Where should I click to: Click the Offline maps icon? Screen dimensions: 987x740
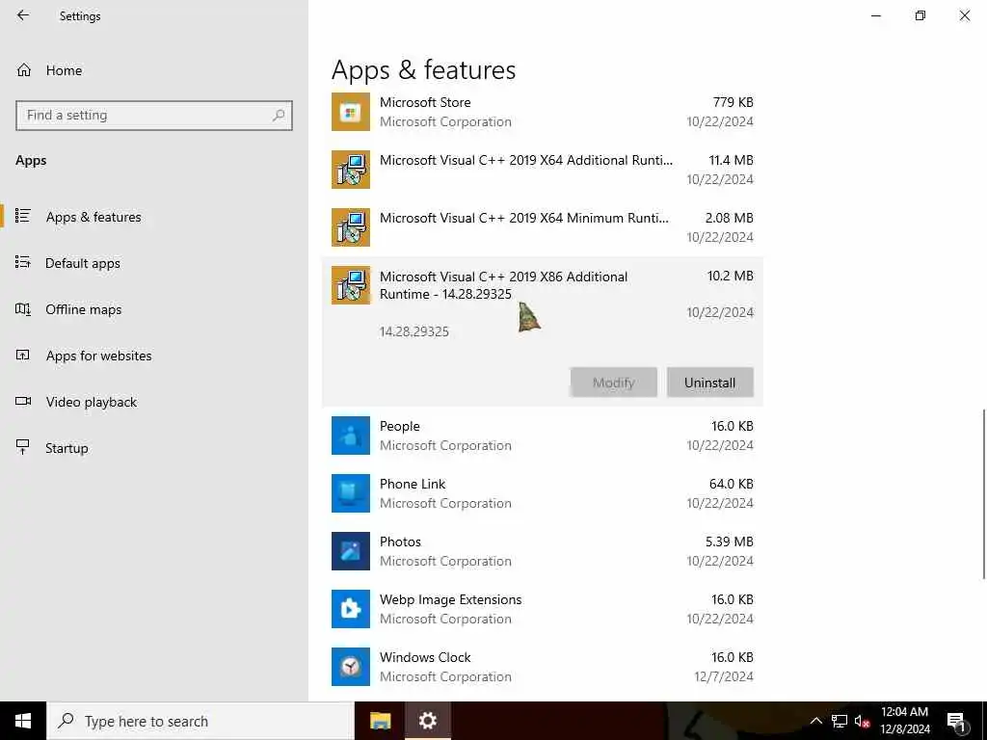[x=23, y=309]
